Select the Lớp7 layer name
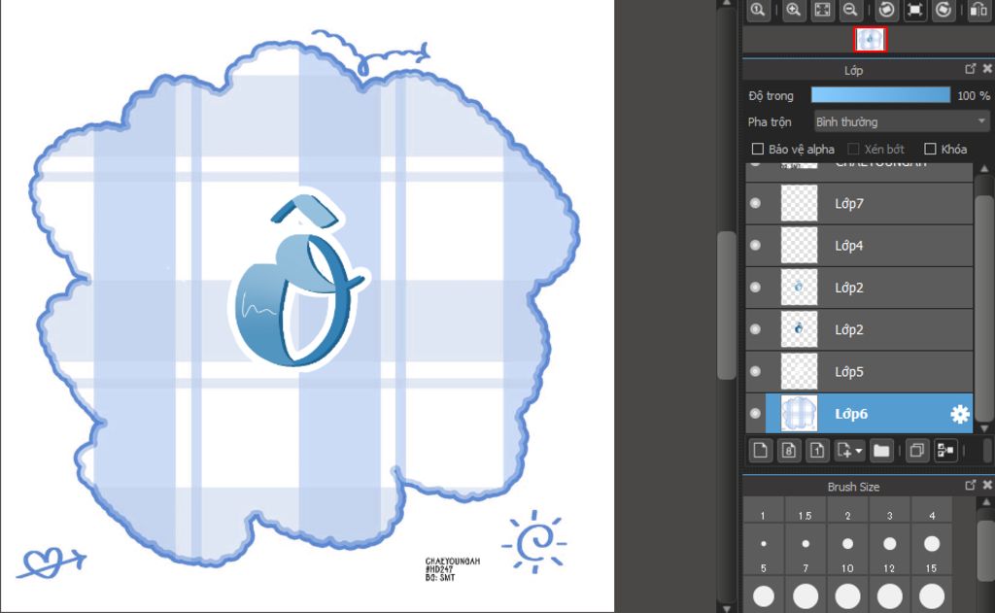Screen dimensions: 995x613 [x=849, y=204]
